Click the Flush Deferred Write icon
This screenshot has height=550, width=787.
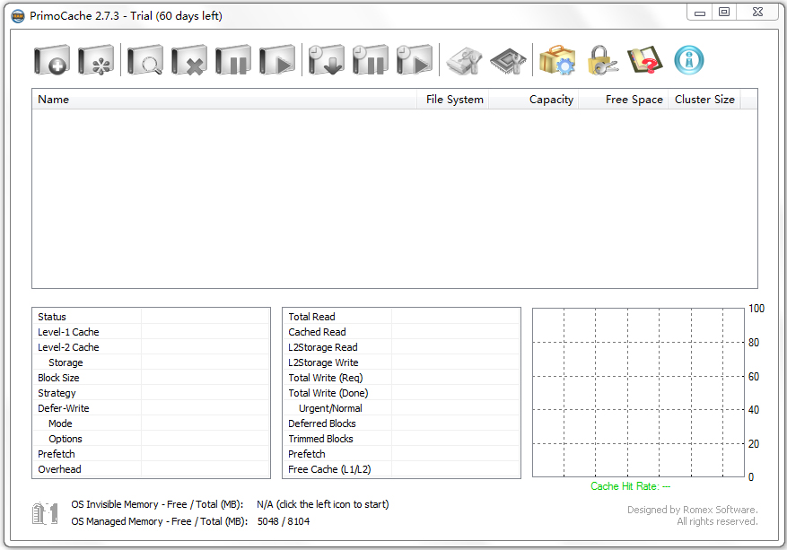coord(327,61)
